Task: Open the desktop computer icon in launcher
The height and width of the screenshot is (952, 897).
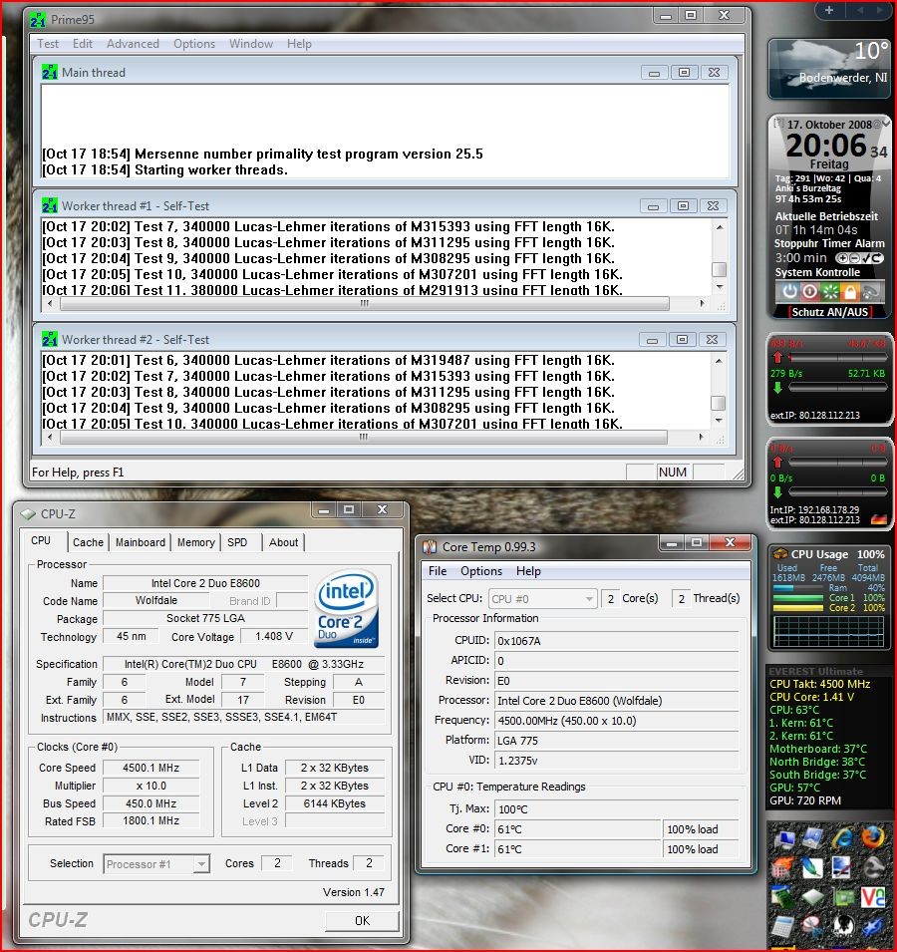Action: tap(784, 840)
